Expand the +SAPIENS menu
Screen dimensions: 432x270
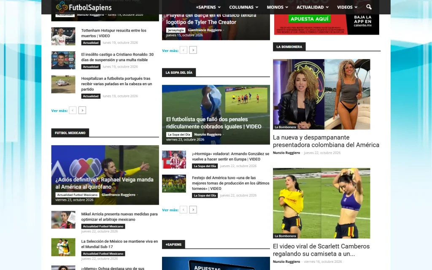point(208,7)
